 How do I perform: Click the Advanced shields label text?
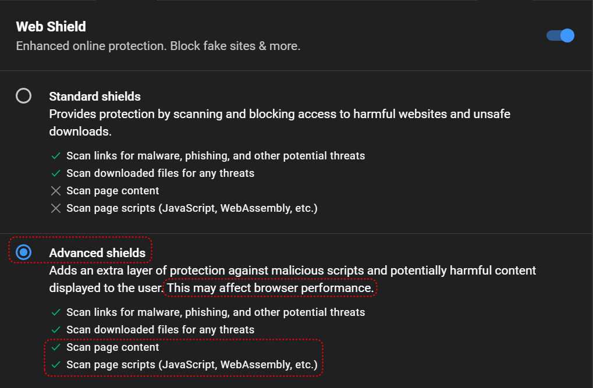click(x=97, y=253)
